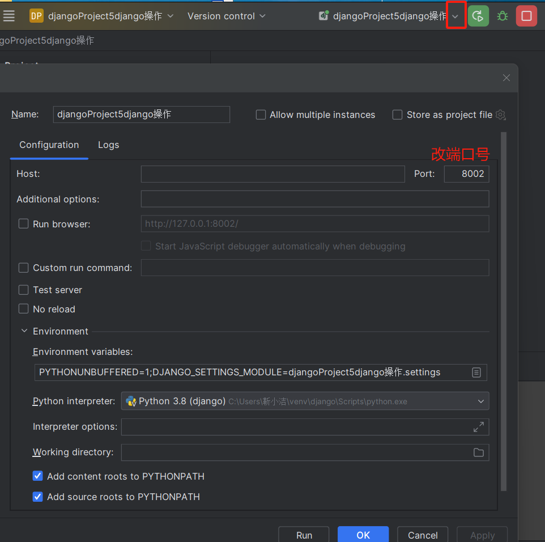Screen dimensions: 545x542
Task: Click the green rerun button
Action: tap(478, 16)
